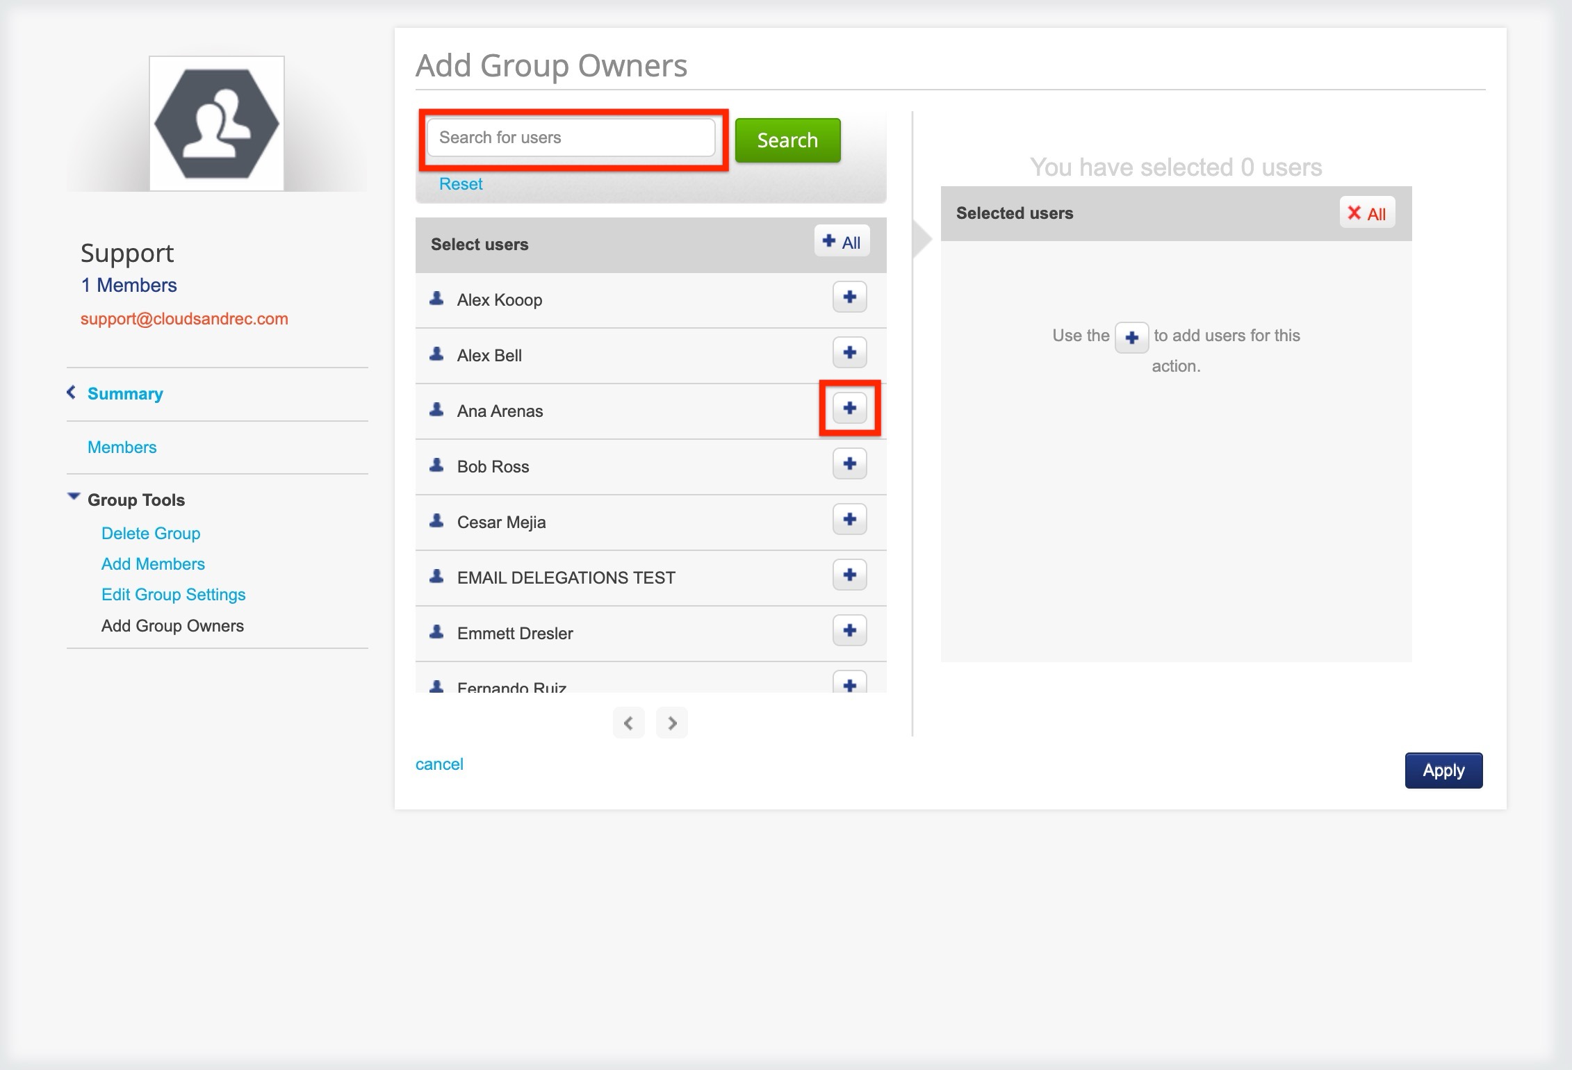The image size is (1572, 1070).
Task: Open the Members section
Action: (x=122, y=447)
